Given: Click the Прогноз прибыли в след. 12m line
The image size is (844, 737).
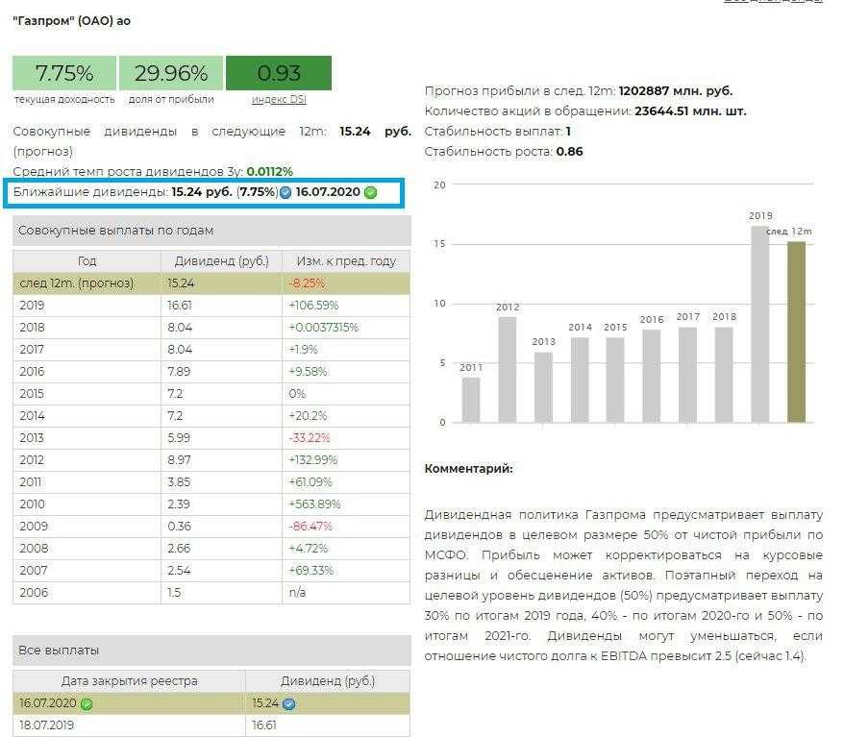Looking at the screenshot, I should [x=579, y=91].
